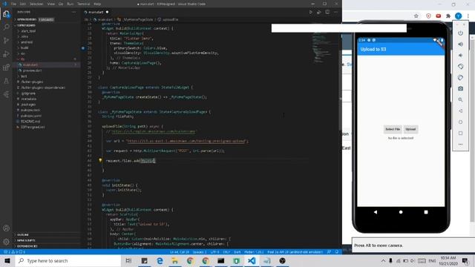Click errors and warnings count in status bar
This screenshot has width=475, height=267.
14,252
